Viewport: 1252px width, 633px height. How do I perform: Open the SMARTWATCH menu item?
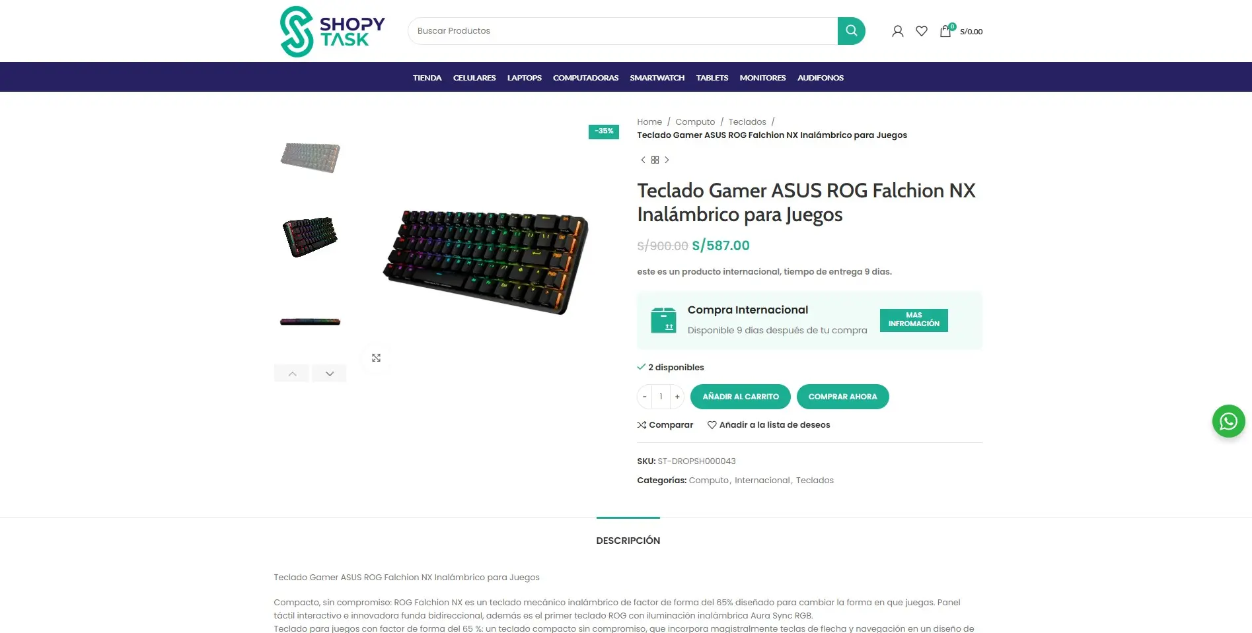pyautogui.click(x=657, y=78)
